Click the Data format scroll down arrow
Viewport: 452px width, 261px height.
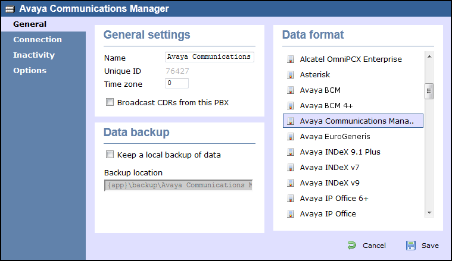[x=429, y=213]
